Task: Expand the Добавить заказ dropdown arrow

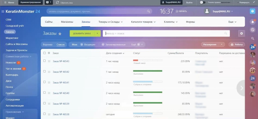Action: pyautogui.click(x=97, y=33)
